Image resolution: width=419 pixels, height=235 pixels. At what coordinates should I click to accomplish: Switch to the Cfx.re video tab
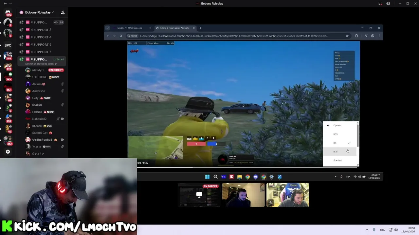point(175,28)
